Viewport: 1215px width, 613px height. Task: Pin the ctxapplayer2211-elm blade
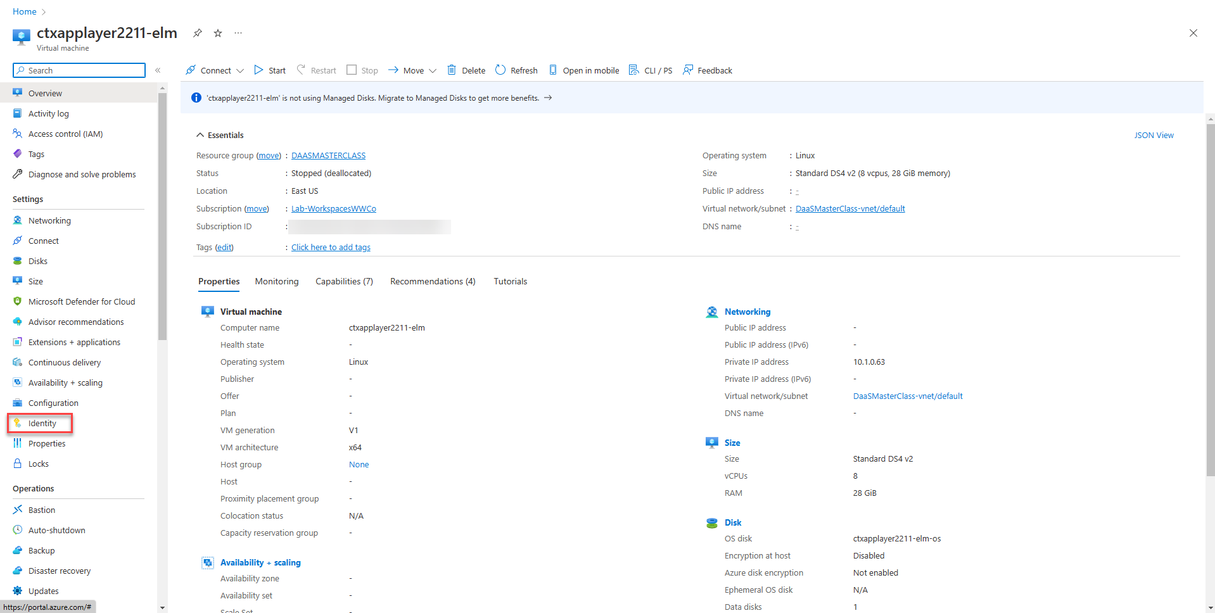coord(198,33)
